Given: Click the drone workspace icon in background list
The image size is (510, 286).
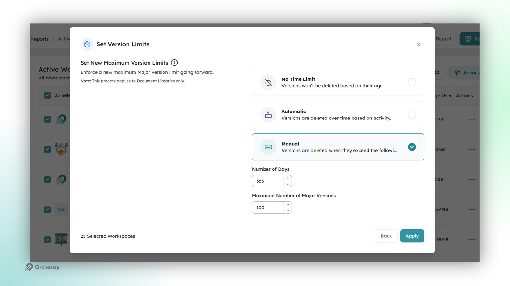Looking at the screenshot, I should click(61, 149).
